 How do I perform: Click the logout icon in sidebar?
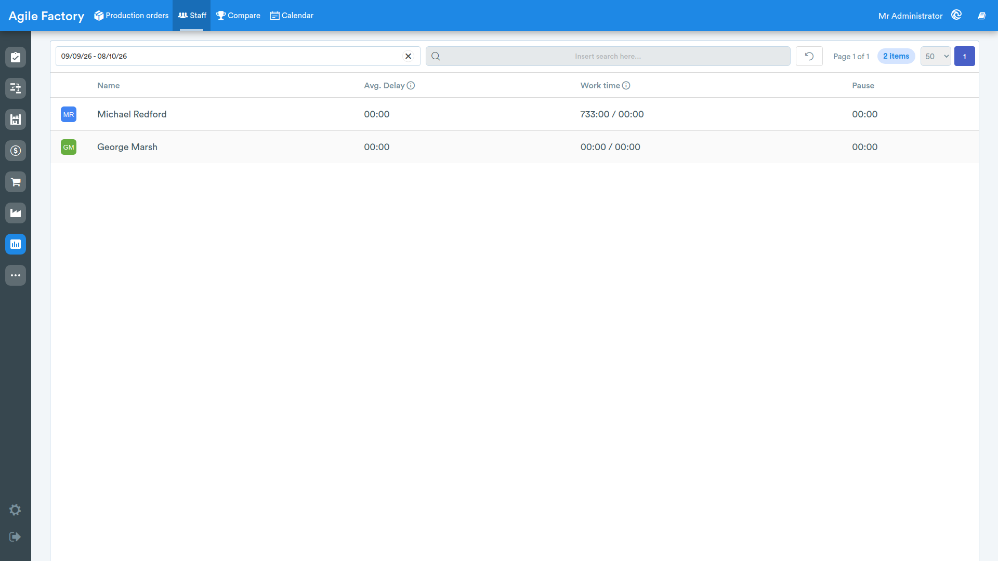pyautogui.click(x=15, y=537)
